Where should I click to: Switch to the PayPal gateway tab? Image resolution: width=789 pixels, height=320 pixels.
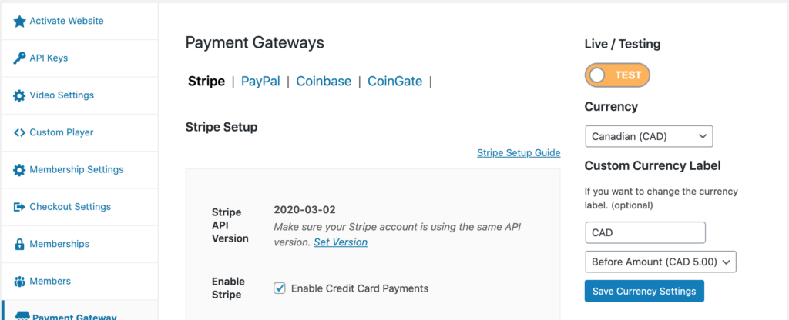point(260,82)
